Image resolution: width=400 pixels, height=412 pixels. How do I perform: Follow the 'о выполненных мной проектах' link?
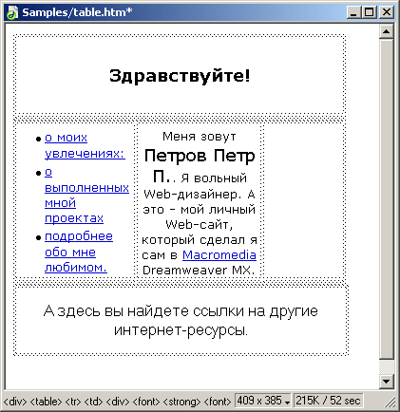pos(86,196)
